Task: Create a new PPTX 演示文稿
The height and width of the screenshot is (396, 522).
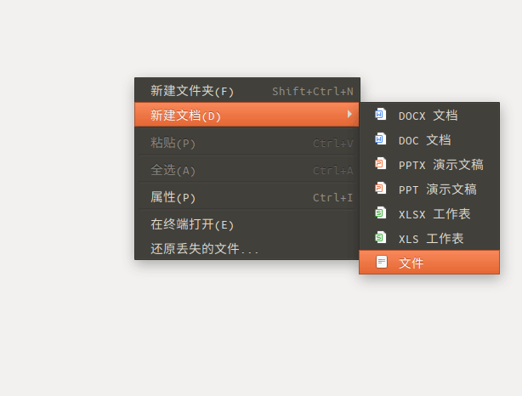Action: coord(429,164)
